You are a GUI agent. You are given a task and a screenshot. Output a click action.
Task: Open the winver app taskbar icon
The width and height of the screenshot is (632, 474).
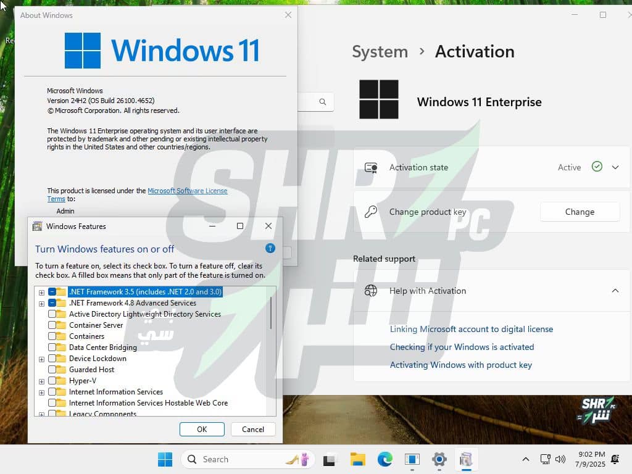[412, 459]
